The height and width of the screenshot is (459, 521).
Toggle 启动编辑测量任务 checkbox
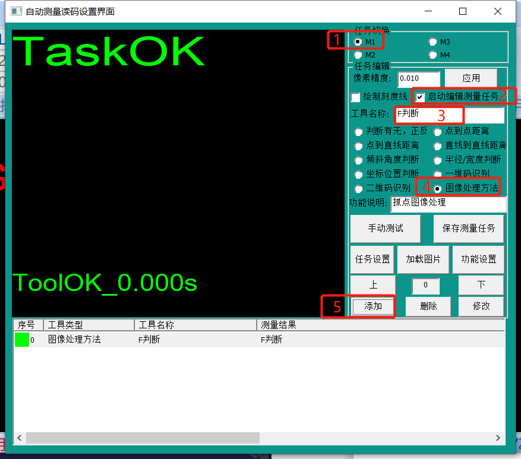coord(420,97)
